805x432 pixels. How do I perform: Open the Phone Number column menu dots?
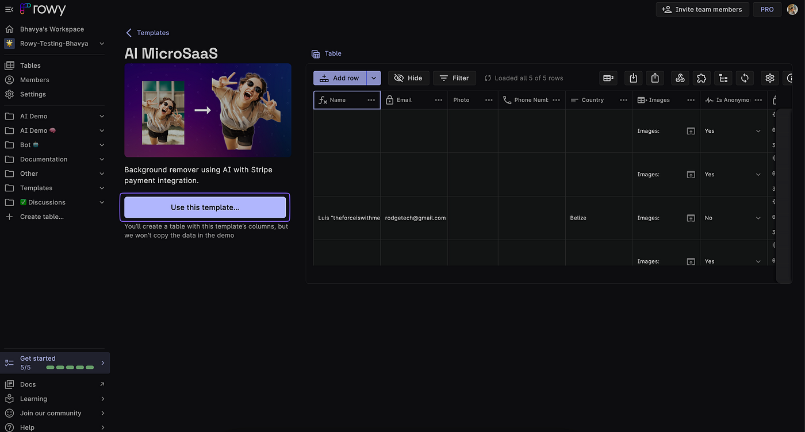pos(556,100)
